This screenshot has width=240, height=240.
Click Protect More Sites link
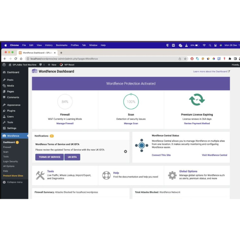(x=13, y=176)
